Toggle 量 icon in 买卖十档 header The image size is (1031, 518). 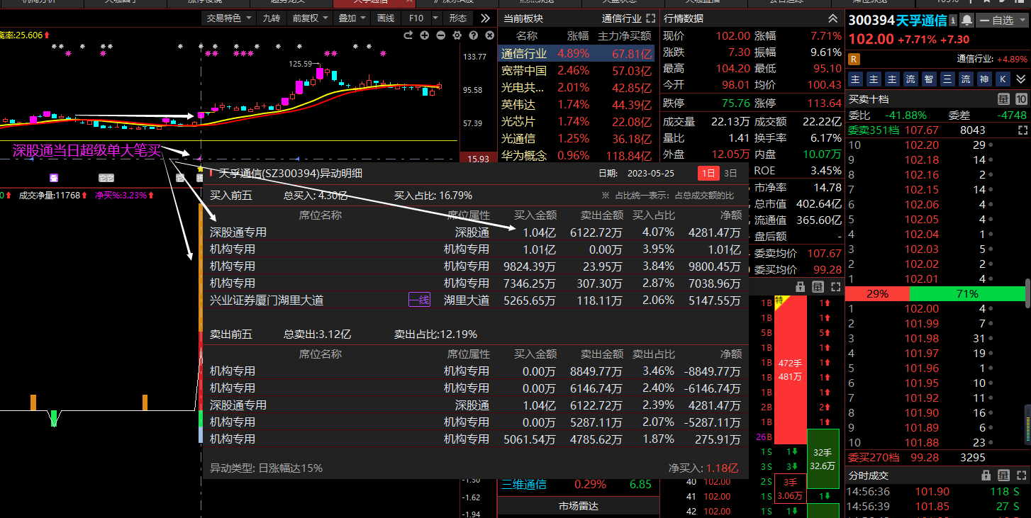1003,99
